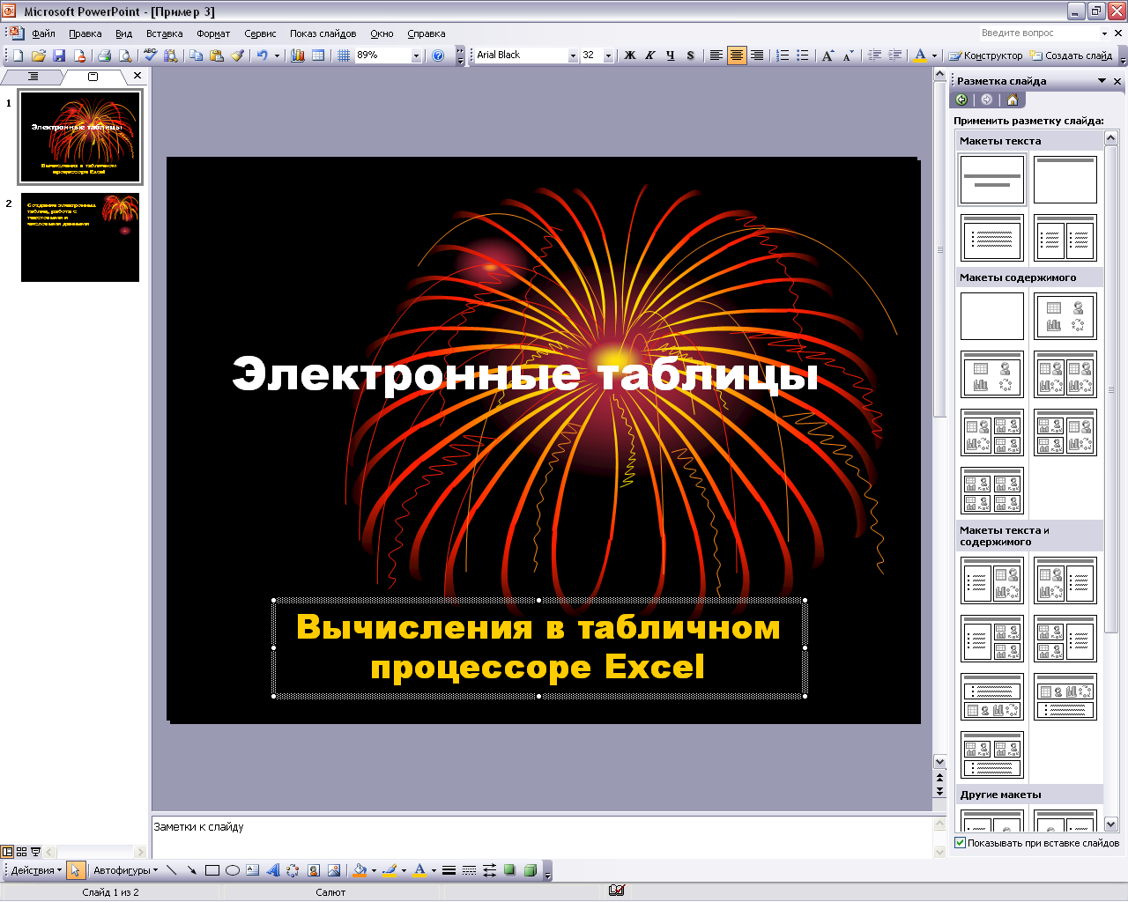Run the ABC spelling check
This screenshot has width=1128, height=902.
(151, 55)
